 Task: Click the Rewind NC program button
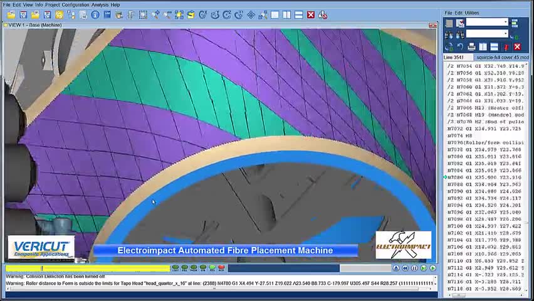(406, 268)
